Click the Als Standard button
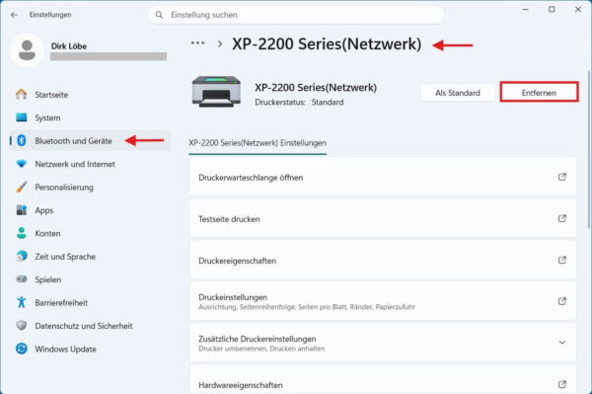 point(458,93)
